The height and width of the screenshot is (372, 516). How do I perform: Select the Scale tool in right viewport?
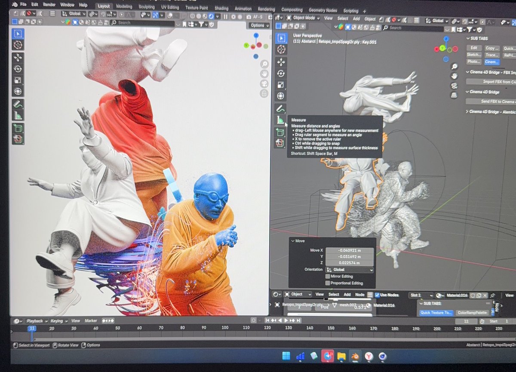pyautogui.click(x=280, y=85)
